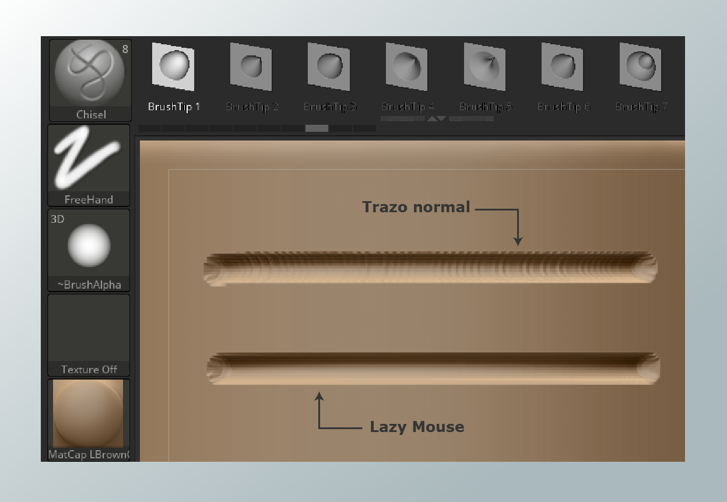Click the last segment of the segmented bar
This screenshot has width=727, height=502.
(x=364, y=128)
